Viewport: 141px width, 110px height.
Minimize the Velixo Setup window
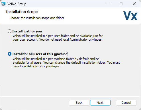coord(108,4)
